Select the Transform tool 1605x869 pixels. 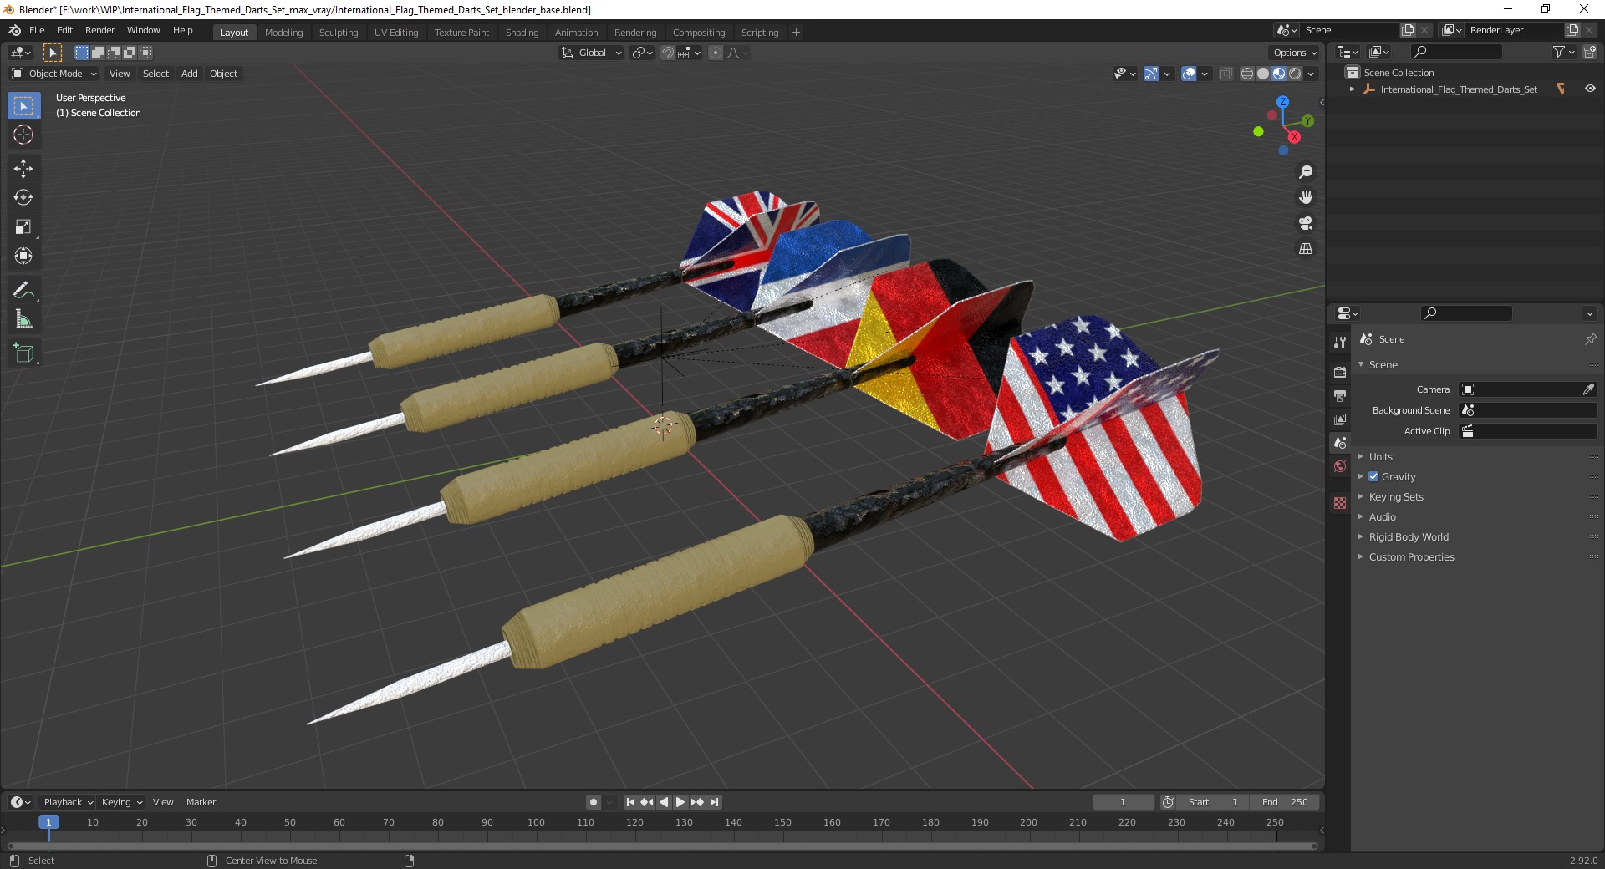click(23, 257)
